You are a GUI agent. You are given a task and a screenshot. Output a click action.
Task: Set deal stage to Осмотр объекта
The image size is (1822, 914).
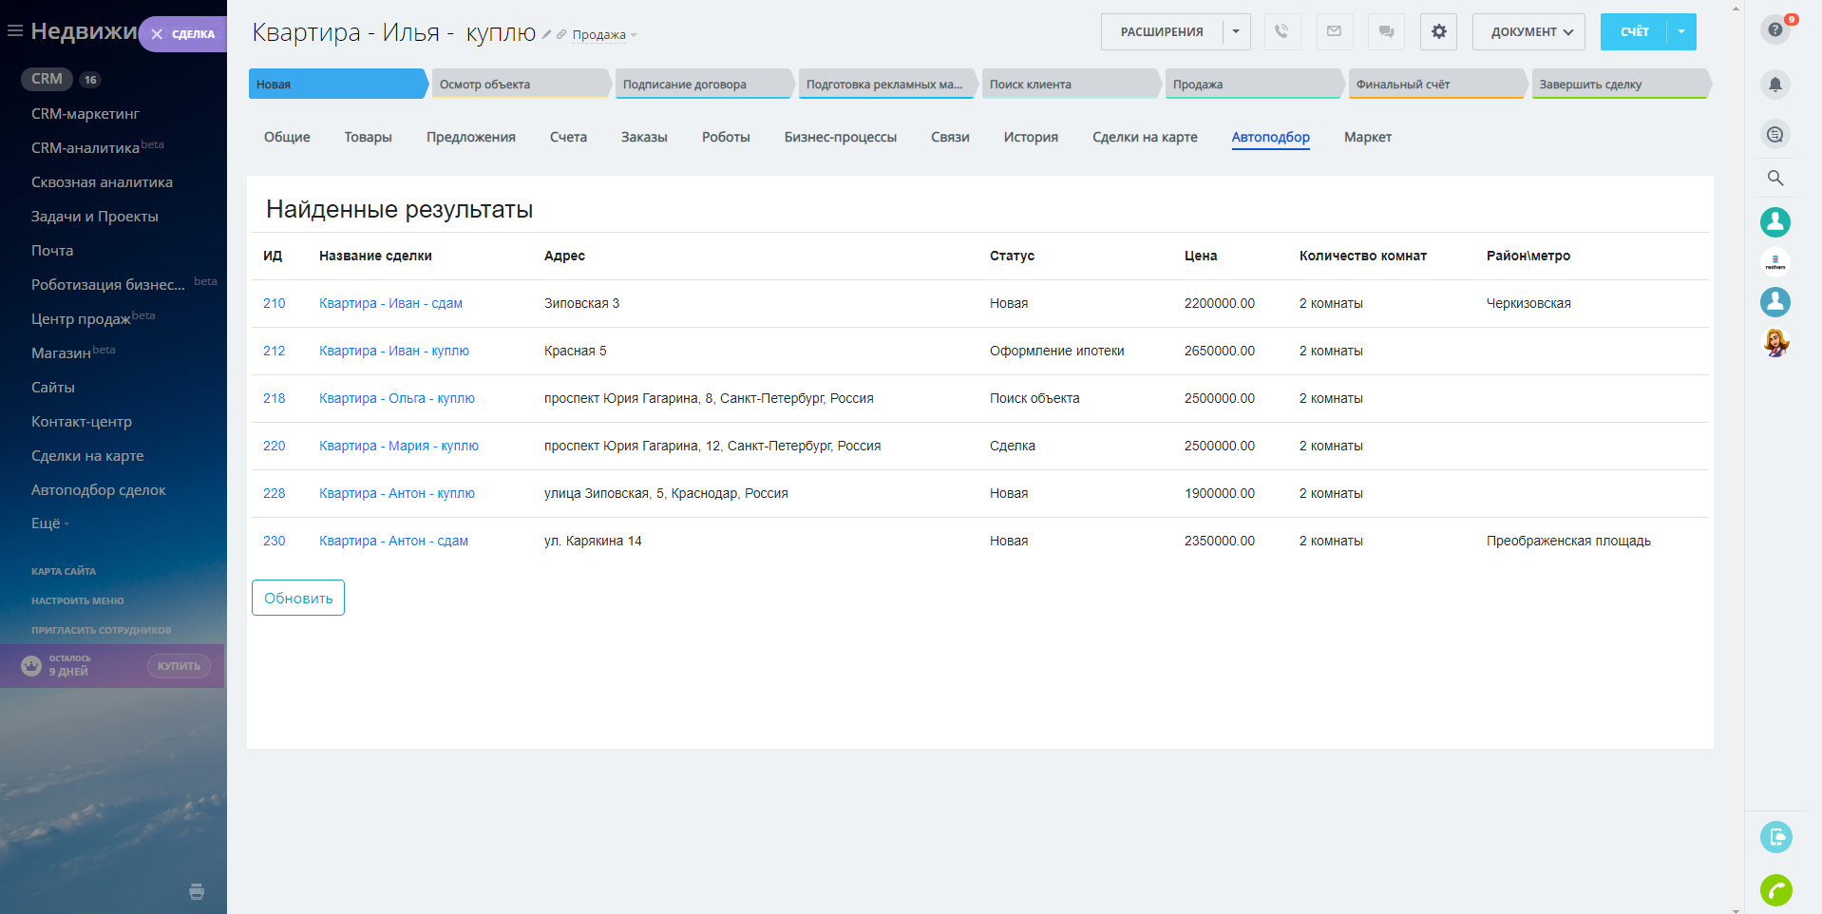(x=518, y=84)
